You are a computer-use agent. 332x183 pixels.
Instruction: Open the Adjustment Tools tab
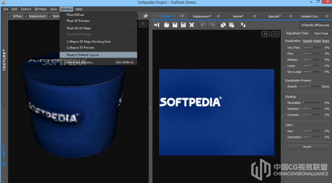pyautogui.click(x=297, y=33)
